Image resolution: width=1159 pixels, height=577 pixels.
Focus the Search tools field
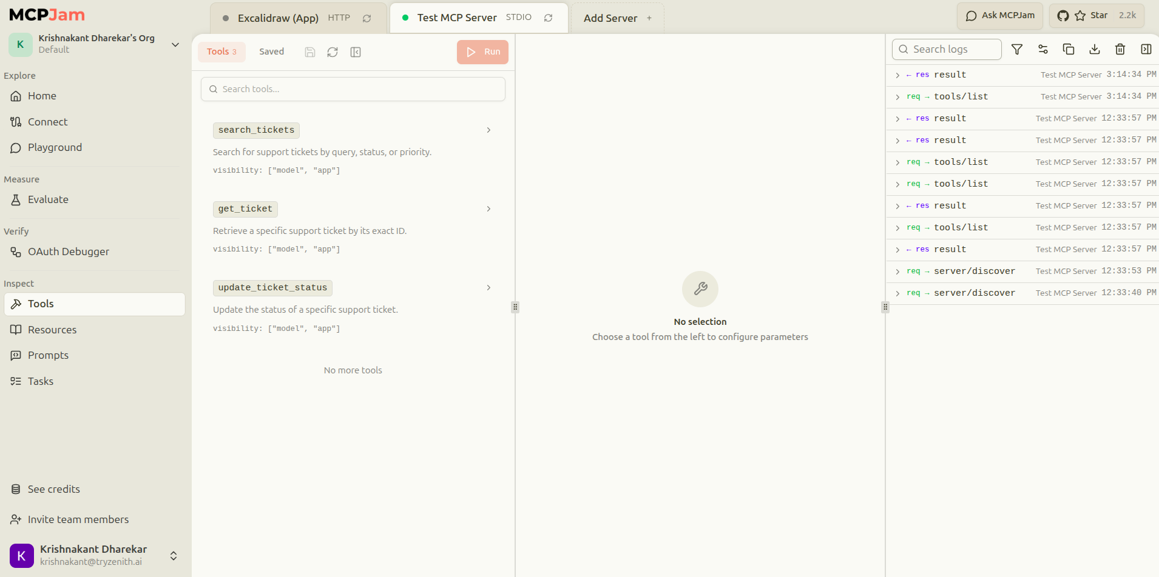coord(353,89)
